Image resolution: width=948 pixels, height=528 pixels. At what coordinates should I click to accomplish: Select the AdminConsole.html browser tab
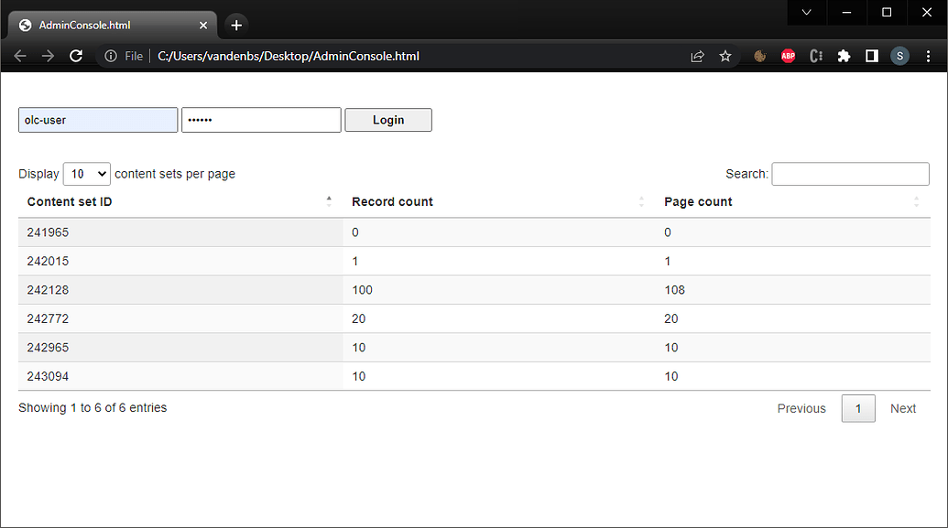101,25
